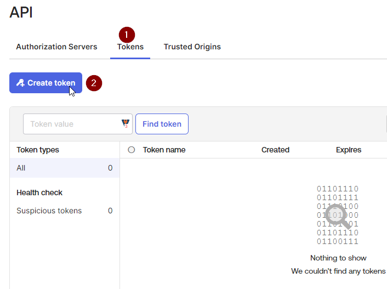387x289 pixels.
Task: Click the Create token button
Action: 45,83
